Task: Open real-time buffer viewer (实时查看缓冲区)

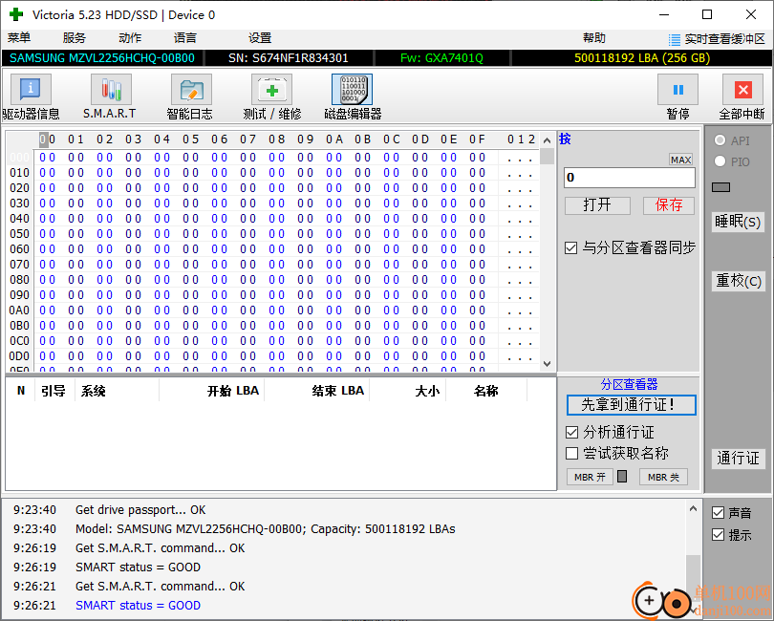Action: (717, 39)
